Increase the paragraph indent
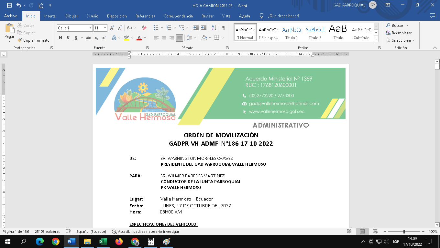Image resolution: width=440 pixels, height=248 pixels. pos(203,28)
